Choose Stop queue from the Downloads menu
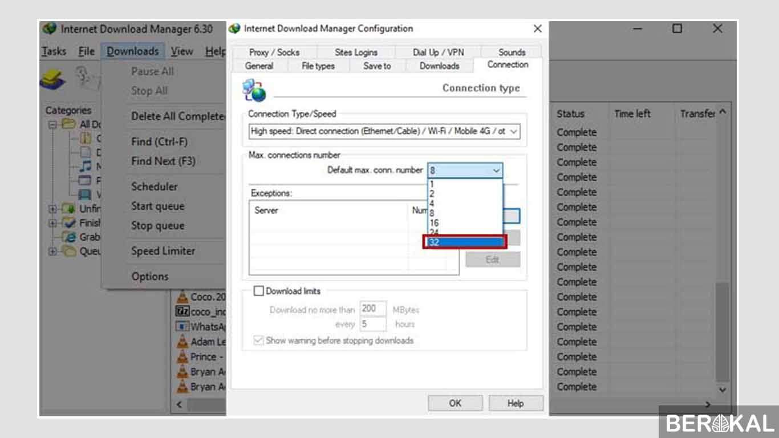This screenshot has width=779, height=438. click(x=158, y=225)
